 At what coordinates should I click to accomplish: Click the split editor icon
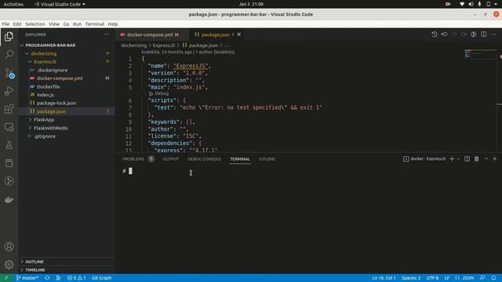click(x=483, y=34)
